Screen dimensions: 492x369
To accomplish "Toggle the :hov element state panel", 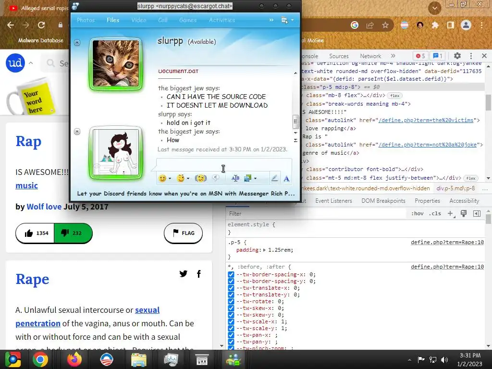I will [x=418, y=213].
